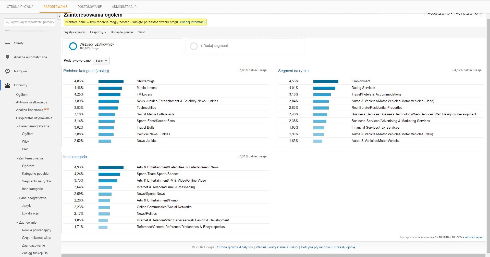
Task: Click the Strona główna Analytics footer link
Action: pyautogui.click(x=235, y=247)
